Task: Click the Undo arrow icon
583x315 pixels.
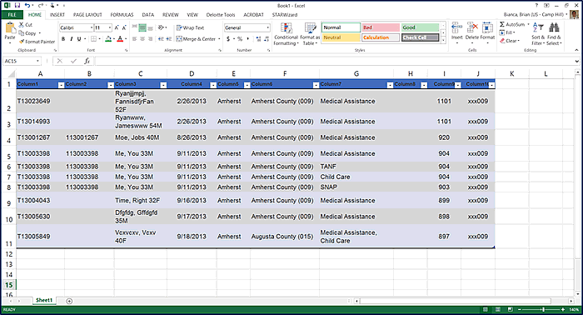Action: (27, 5)
